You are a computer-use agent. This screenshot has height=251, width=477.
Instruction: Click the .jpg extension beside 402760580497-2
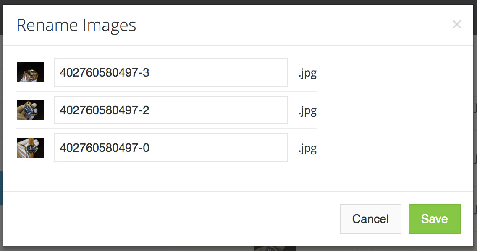pyautogui.click(x=307, y=111)
